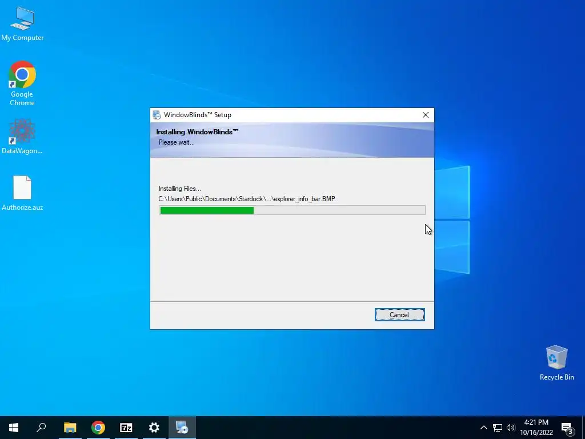Image resolution: width=585 pixels, height=439 pixels.
Task: Select the explorer_info_bar.BMP file path text
Action: point(247,199)
